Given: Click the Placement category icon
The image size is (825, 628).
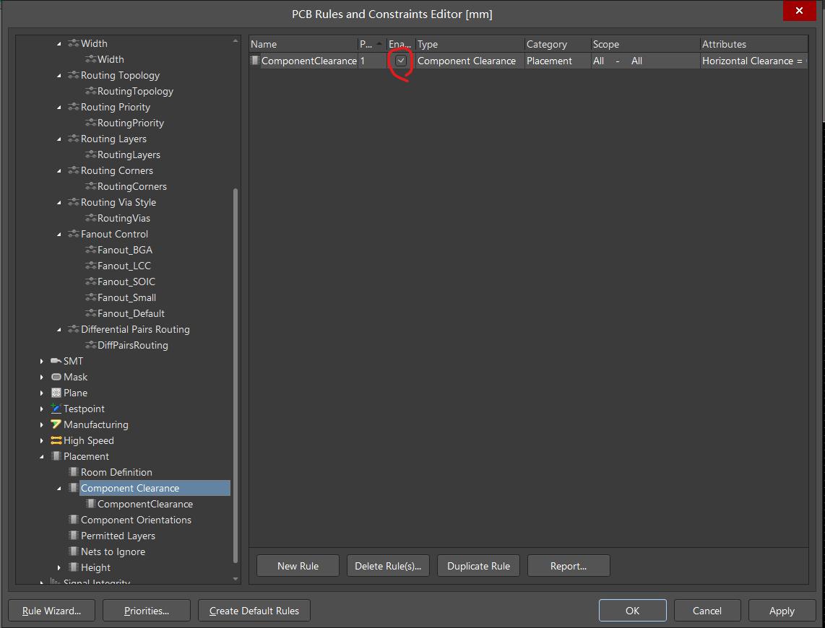Looking at the screenshot, I should [x=56, y=456].
